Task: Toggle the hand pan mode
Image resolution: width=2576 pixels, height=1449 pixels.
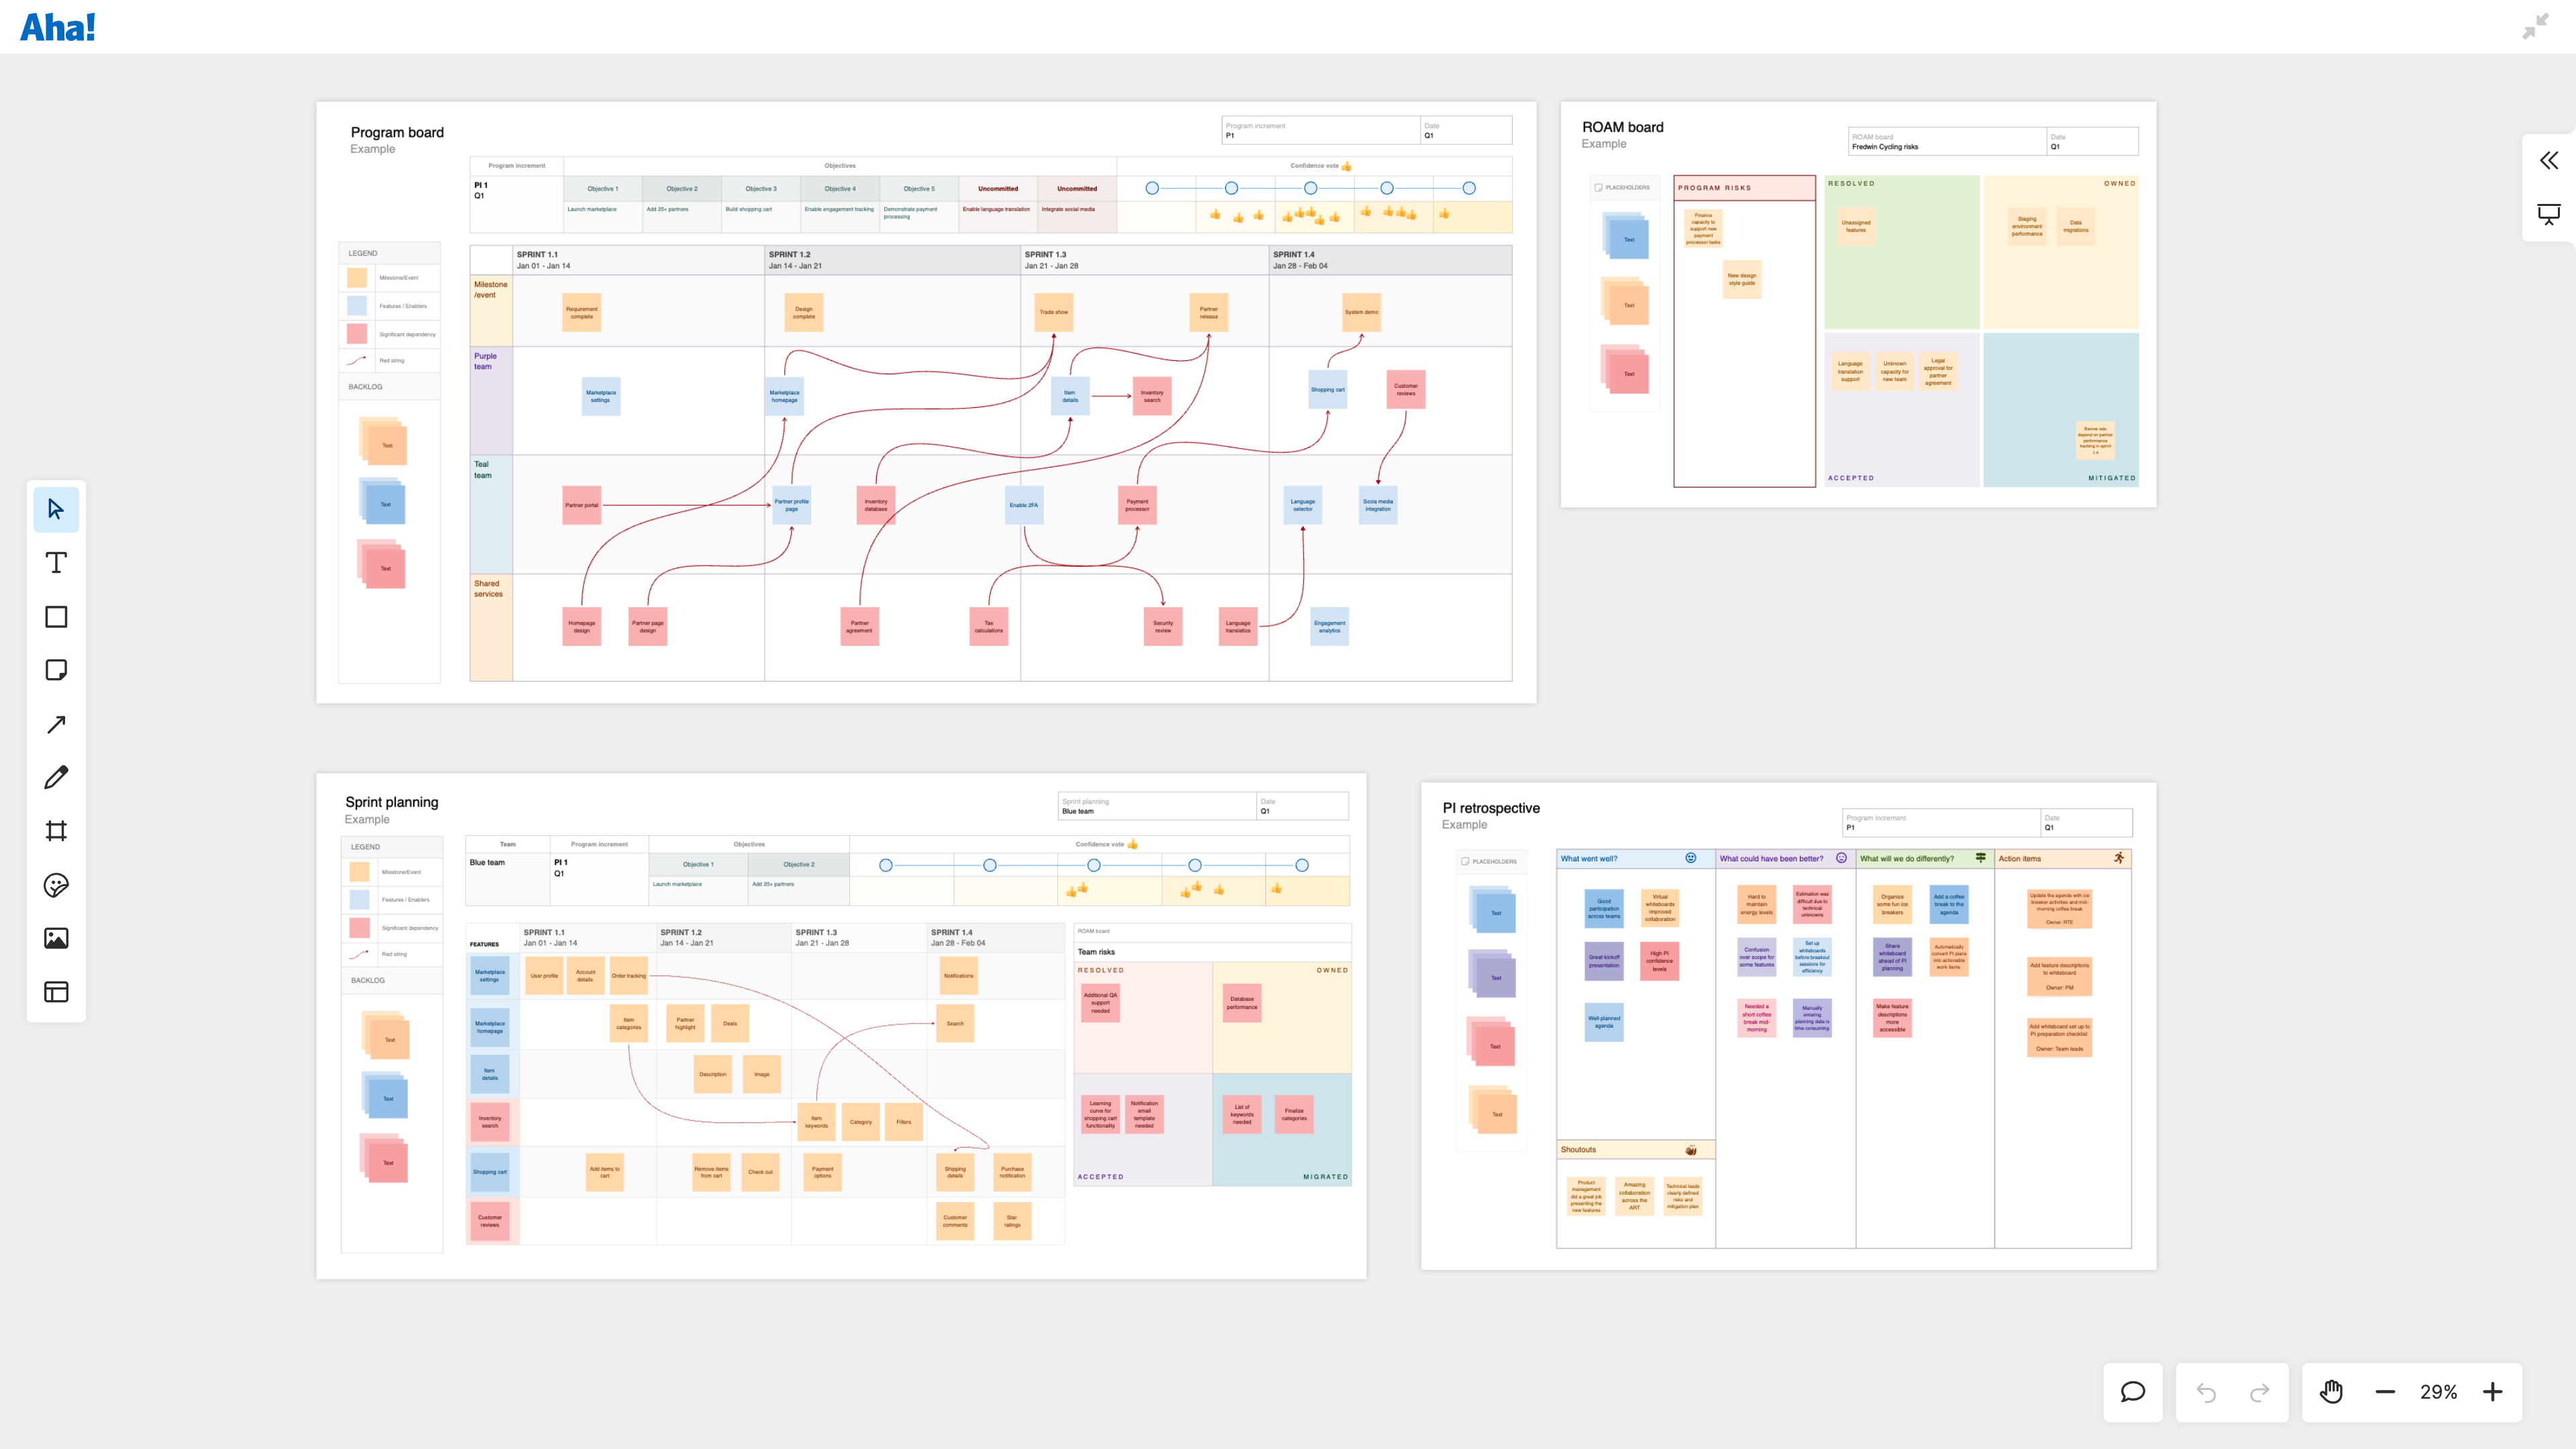Action: click(x=2331, y=1392)
